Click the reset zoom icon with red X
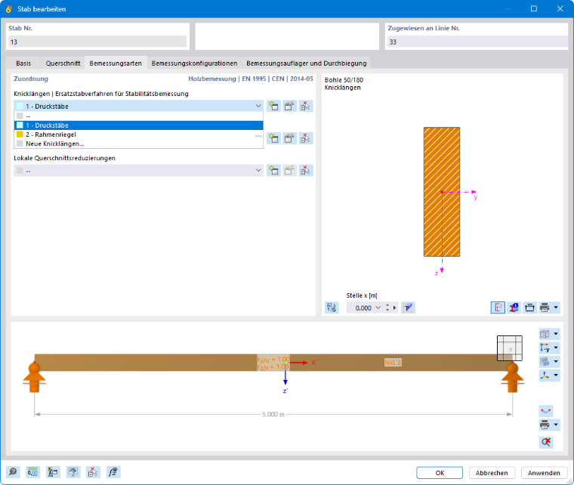The height and width of the screenshot is (485, 574). [x=546, y=442]
